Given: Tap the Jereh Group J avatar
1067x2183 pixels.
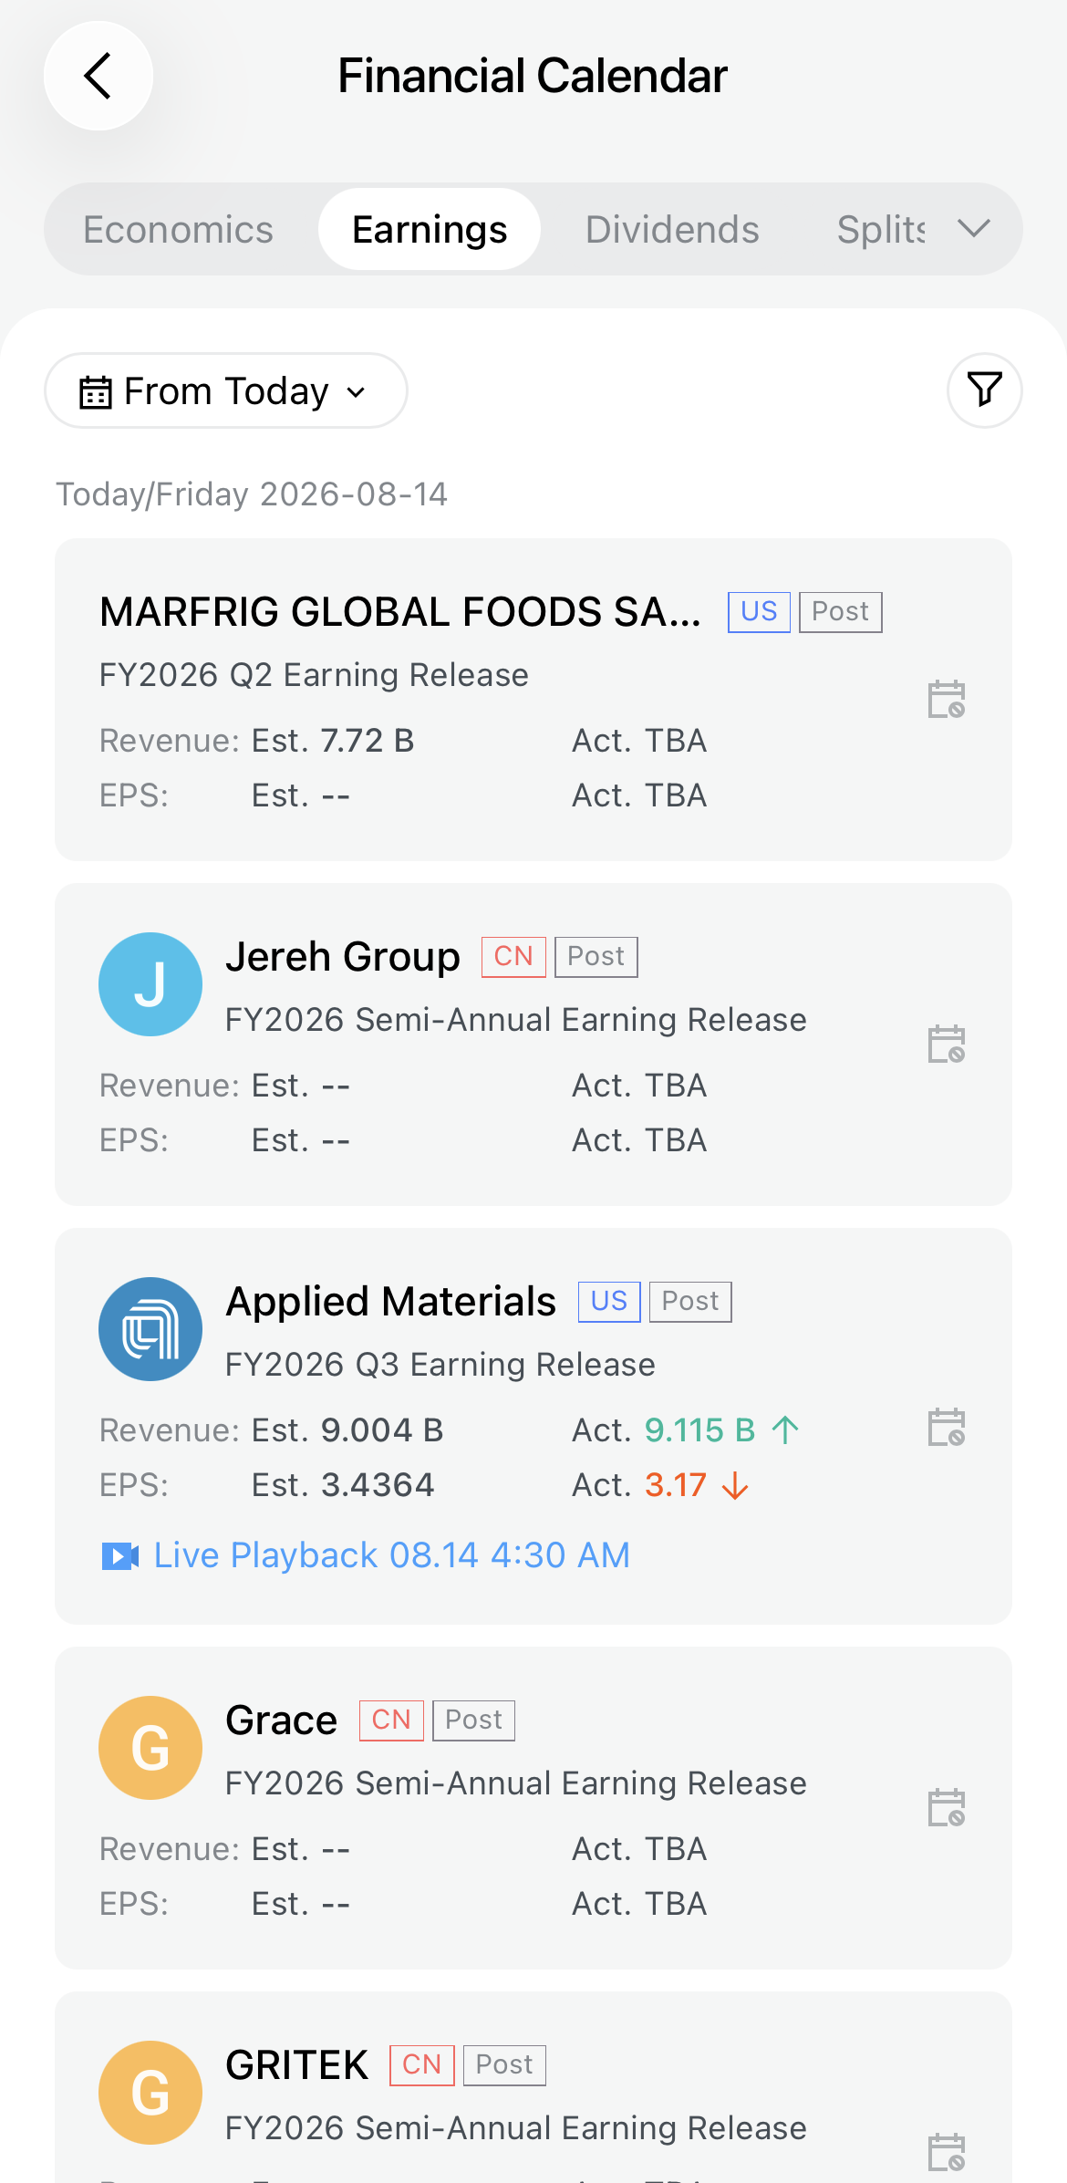Looking at the screenshot, I should coord(150,984).
